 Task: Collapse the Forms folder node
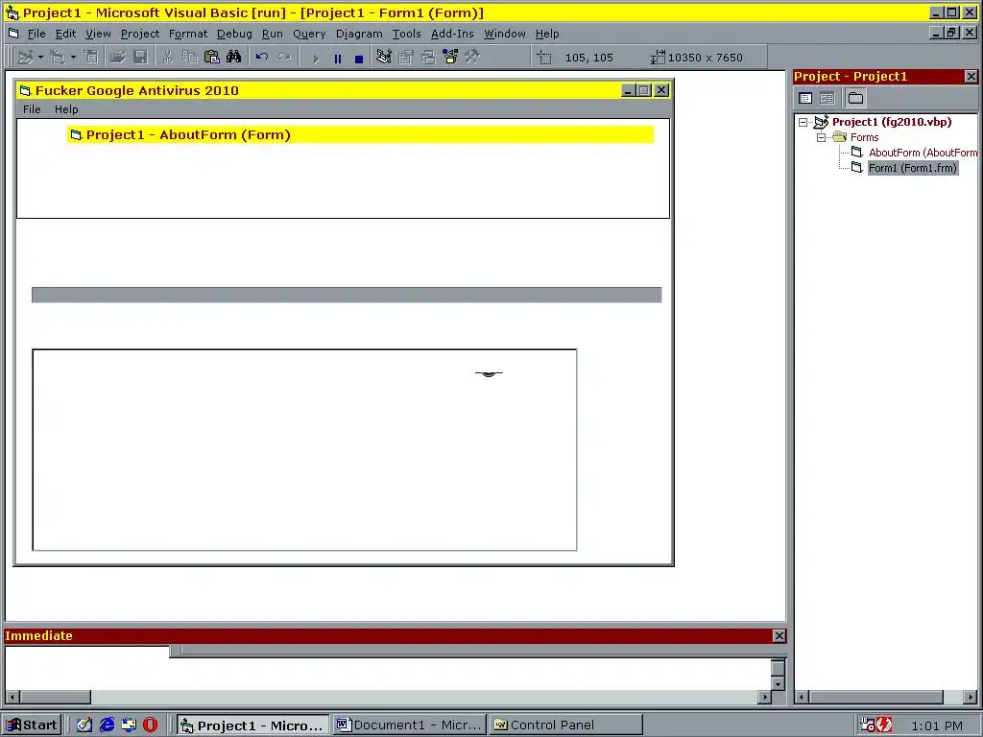822,137
